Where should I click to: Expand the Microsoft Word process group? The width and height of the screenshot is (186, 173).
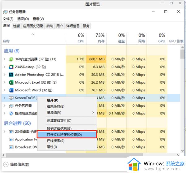point(4,90)
